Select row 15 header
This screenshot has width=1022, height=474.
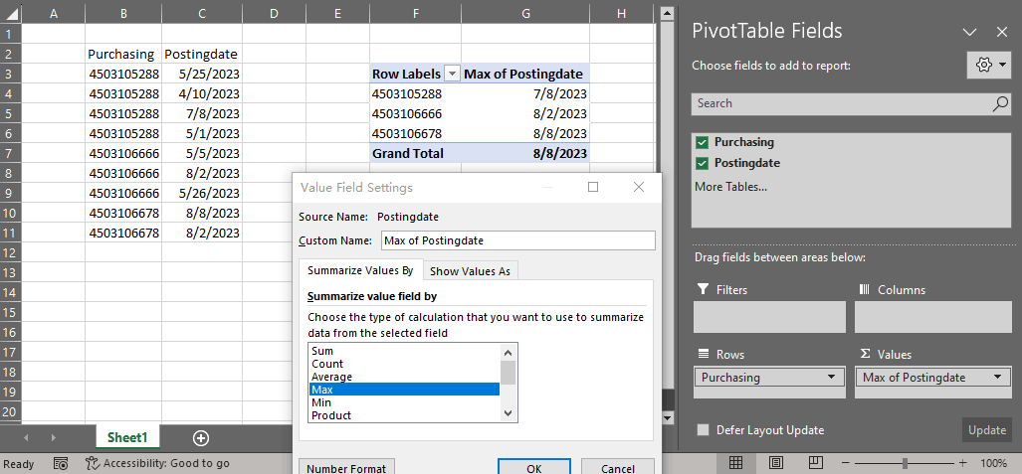tap(10, 313)
